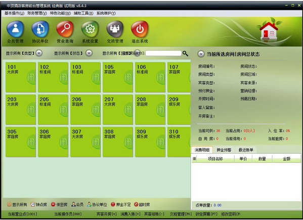Open 营业查询 business query magnifier icon
The height and width of the screenshot is (220, 303).
[65, 29]
